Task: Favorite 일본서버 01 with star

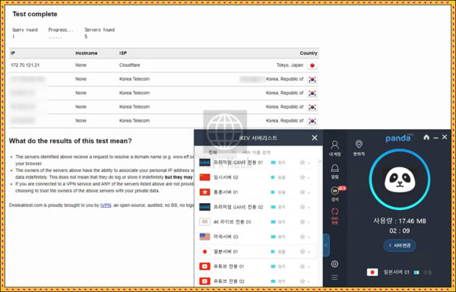Action: click(x=302, y=251)
